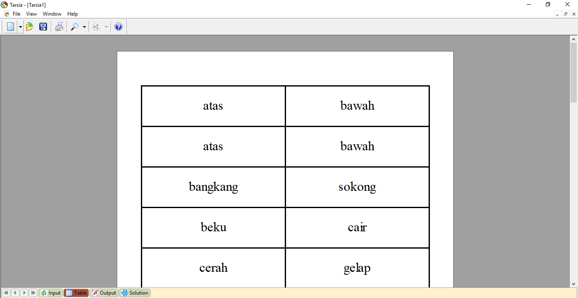Switch to the Output tab

104,293
